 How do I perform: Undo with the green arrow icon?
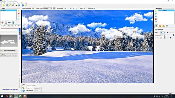[10, 5]
